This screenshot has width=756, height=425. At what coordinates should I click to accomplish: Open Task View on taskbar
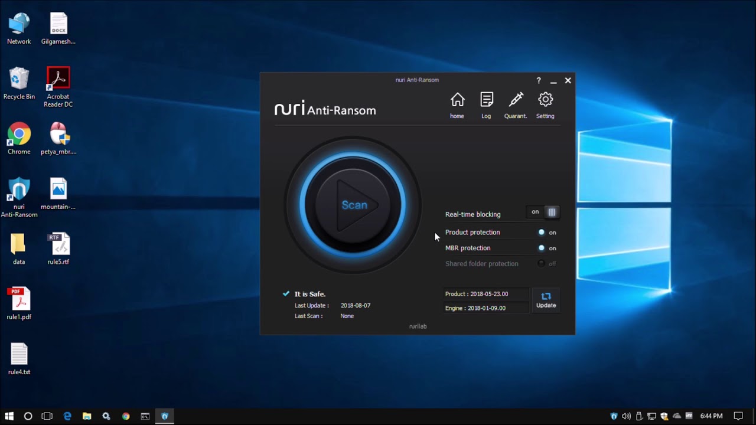point(47,416)
